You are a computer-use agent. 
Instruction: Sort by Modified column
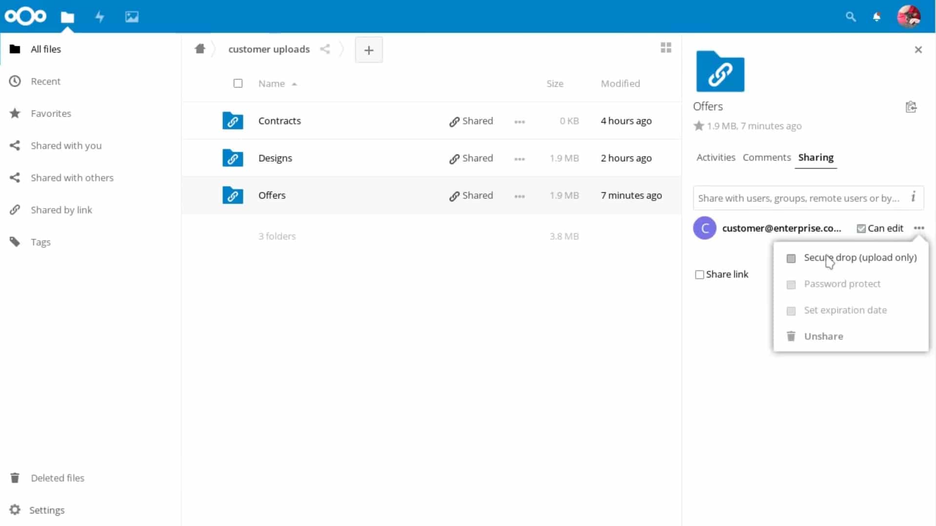pos(620,83)
